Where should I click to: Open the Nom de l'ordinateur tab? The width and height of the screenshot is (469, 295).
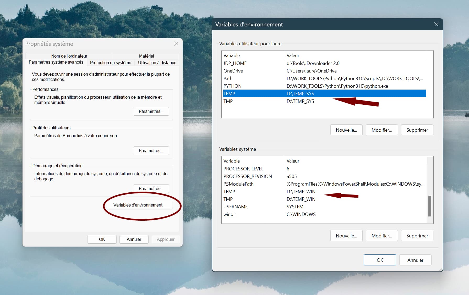69,56
